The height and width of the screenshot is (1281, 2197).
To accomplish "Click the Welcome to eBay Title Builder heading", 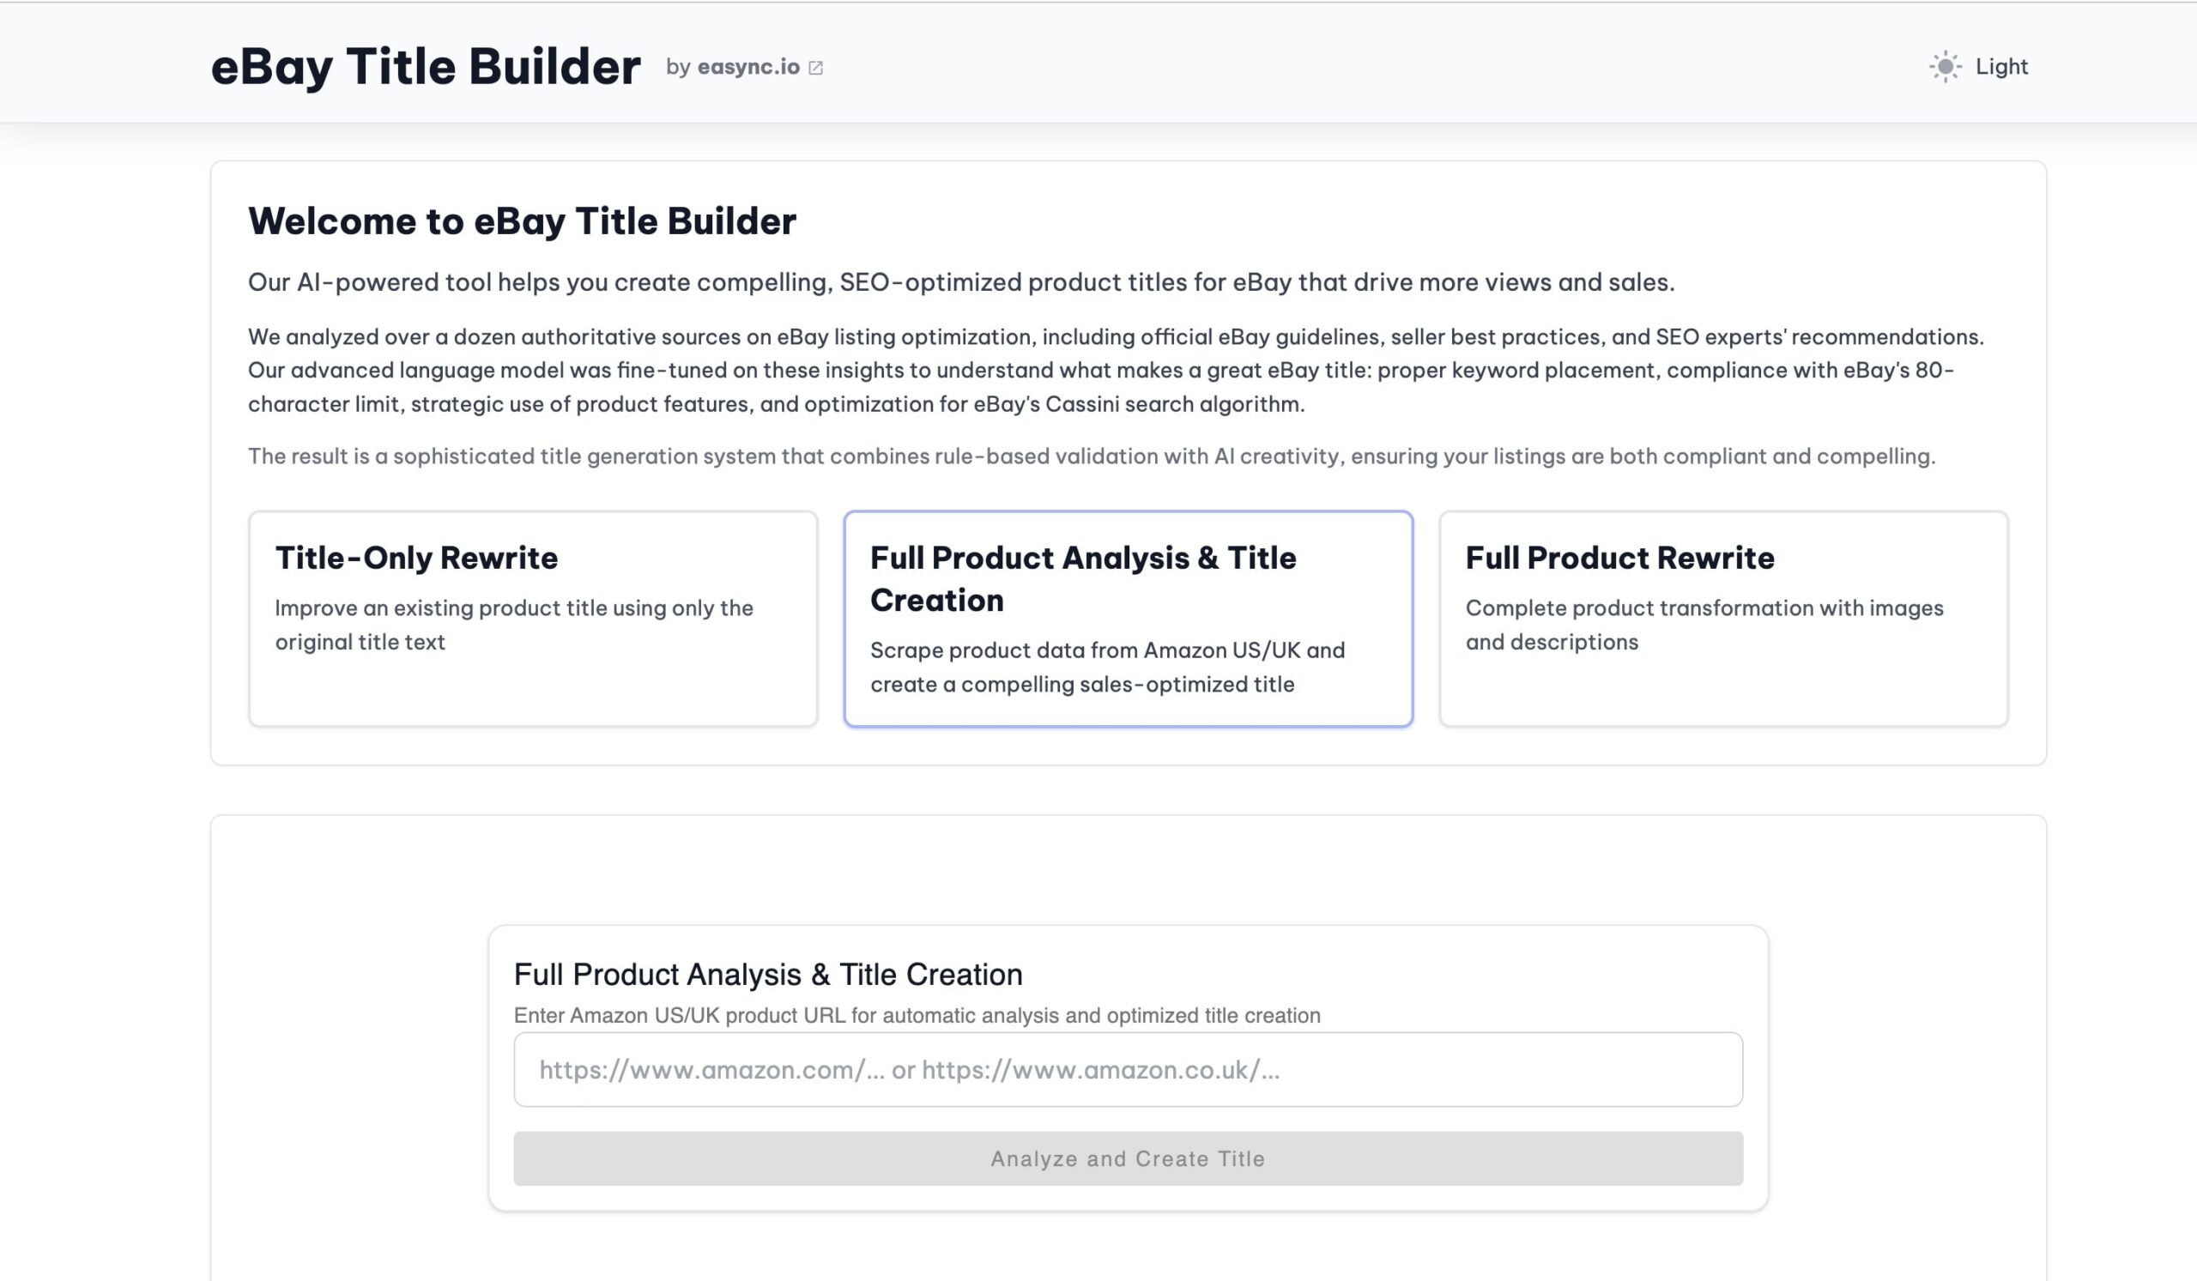I will (x=521, y=221).
